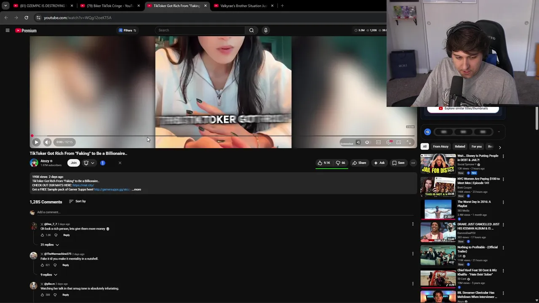Toggle closed captions CC button

coord(378,142)
